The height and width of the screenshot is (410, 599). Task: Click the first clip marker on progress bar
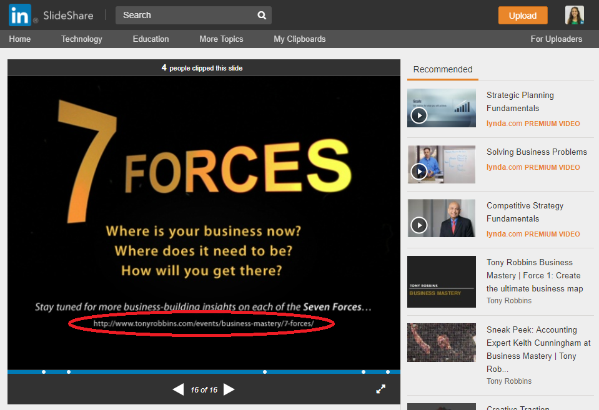(44, 372)
